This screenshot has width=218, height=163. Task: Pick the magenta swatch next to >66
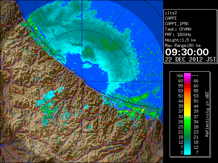coord(187,76)
